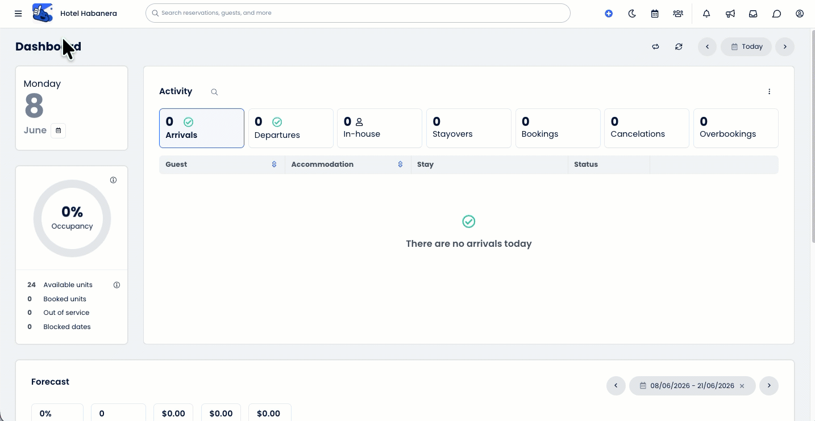This screenshot has height=421, width=815.
Task: Click the circular refresh dashboard icon
Action: (x=679, y=47)
